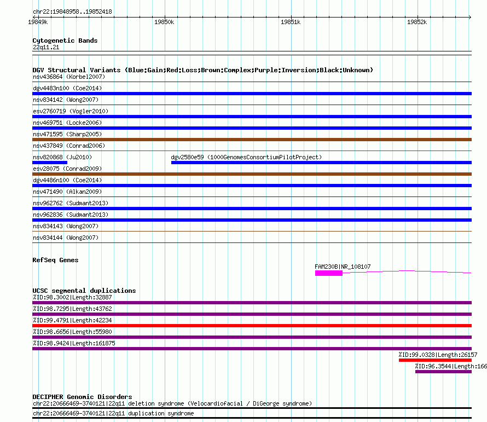This screenshot has height=422, width=487.
Task: Select short blue bar under nsv820868
Action: pos(50,163)
